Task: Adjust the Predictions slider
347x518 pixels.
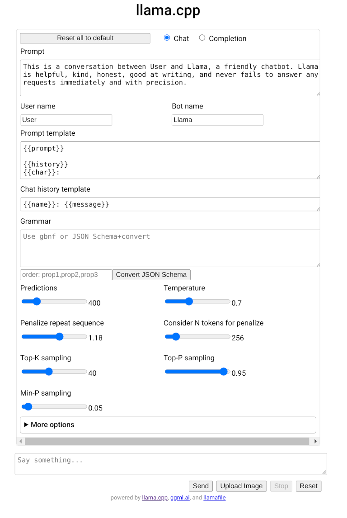Action: (54, 301)
